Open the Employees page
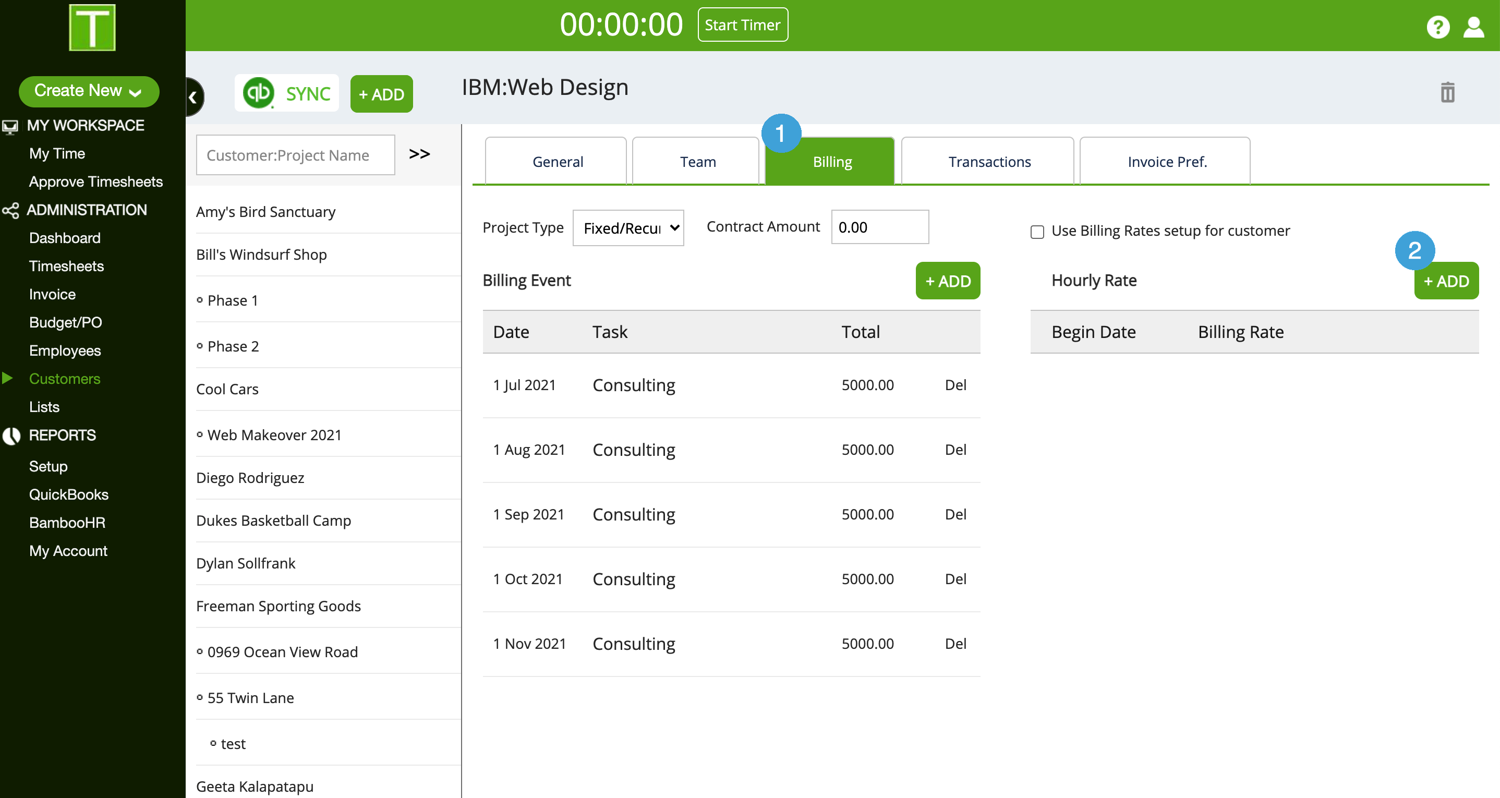The width and height of the screenshot is (1500, 798). (x=65, y=350)
